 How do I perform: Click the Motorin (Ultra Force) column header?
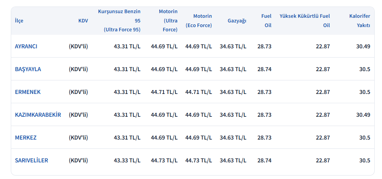(x=168, y=21)
